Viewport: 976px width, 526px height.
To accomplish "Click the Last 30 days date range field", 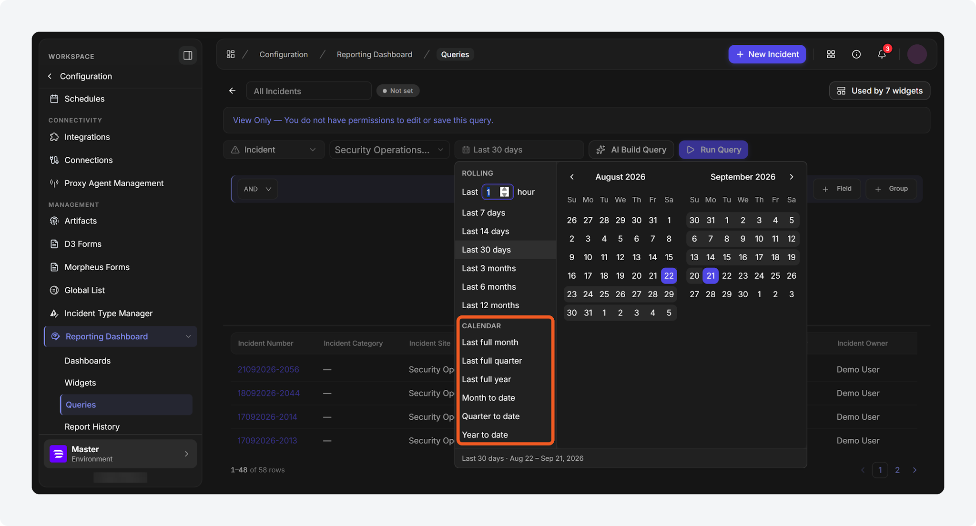I will coord(519,150).
